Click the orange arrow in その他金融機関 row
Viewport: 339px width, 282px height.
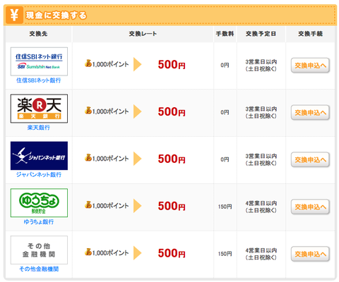(138, 253)
